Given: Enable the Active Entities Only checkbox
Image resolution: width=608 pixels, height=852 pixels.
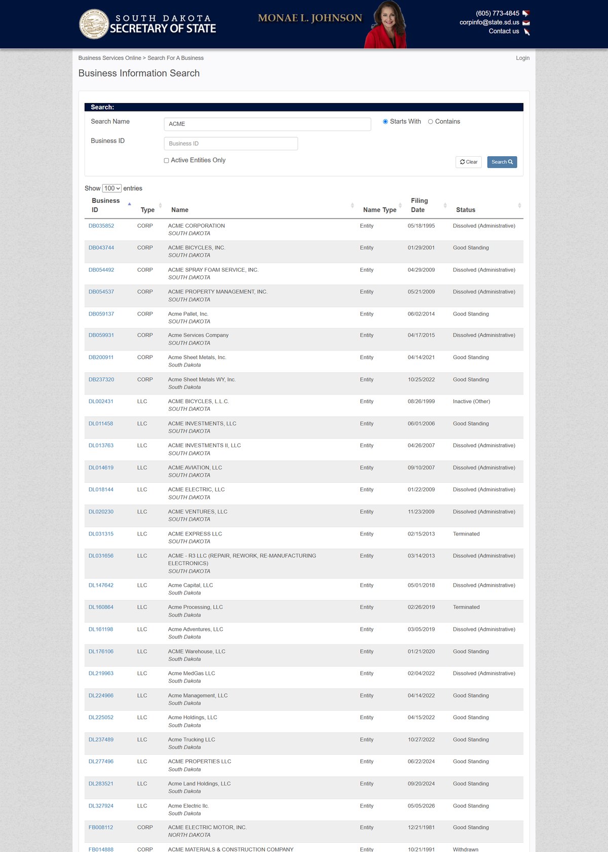Looking at the screenshot, I should click(166, 160).
